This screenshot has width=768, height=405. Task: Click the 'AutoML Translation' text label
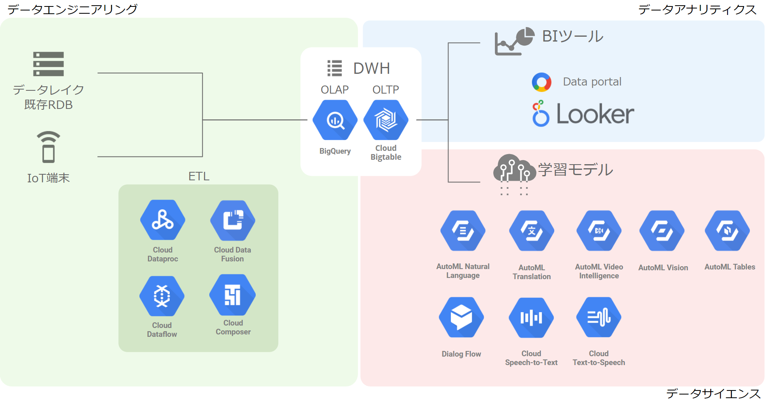[x=532, y=272]
